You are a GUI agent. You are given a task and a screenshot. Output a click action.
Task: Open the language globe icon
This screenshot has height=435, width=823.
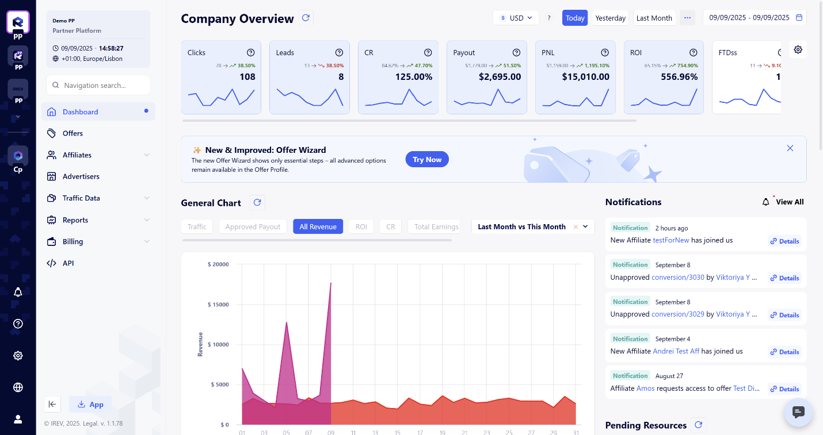tap(18, 387)
